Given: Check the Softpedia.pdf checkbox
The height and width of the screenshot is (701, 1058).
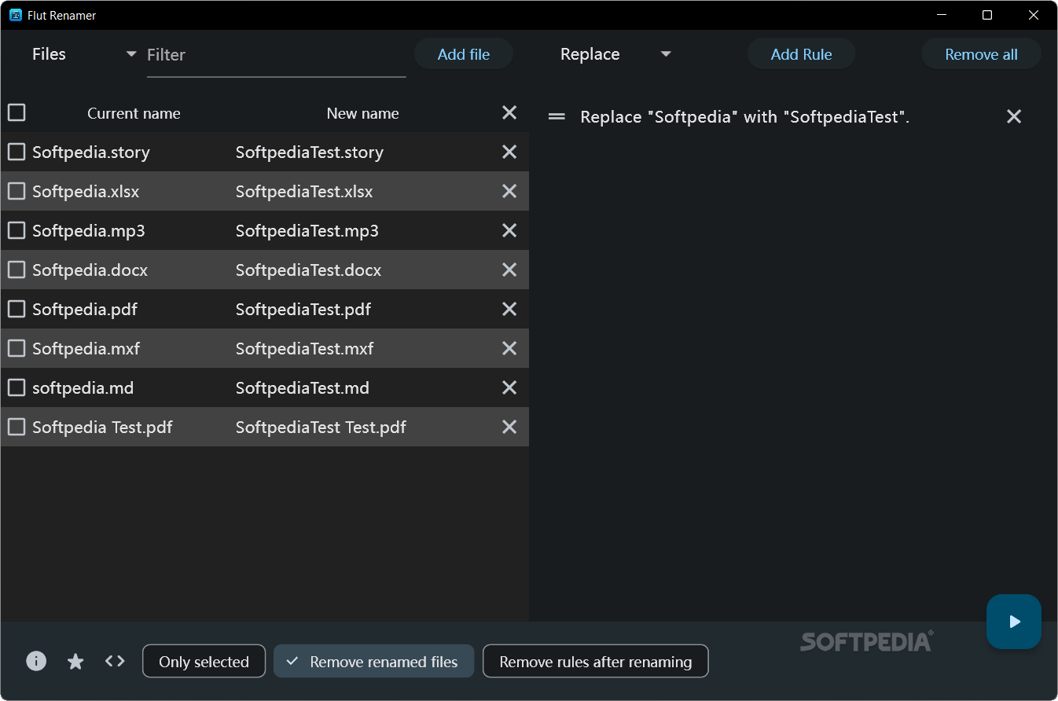Looking at the screenshot, I should (17, 309).
